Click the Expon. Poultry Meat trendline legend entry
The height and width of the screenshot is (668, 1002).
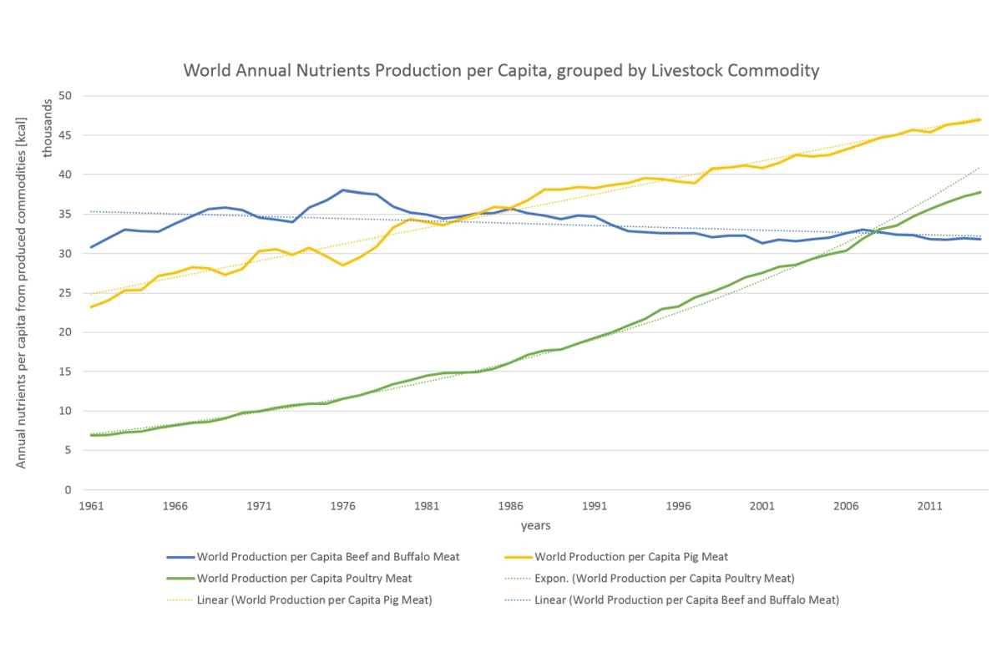[664, 578]
